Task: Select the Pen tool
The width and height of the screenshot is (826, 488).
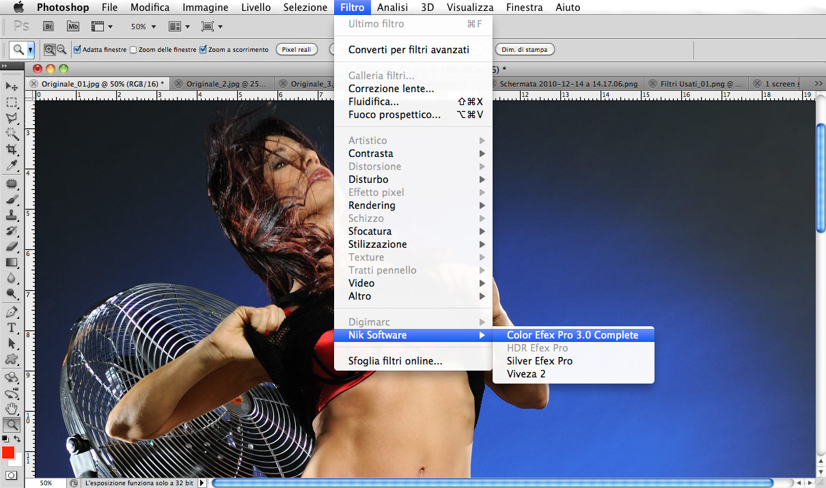Action: 12,313
